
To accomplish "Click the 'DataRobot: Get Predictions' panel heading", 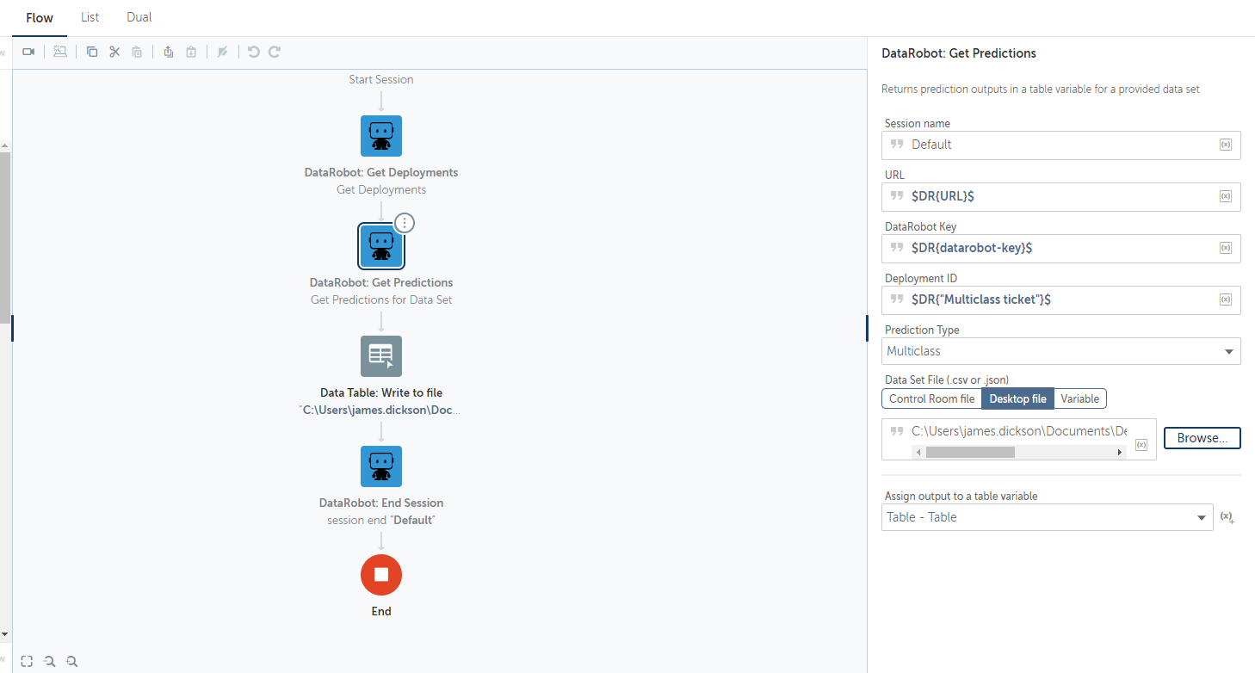I will 959,53.
